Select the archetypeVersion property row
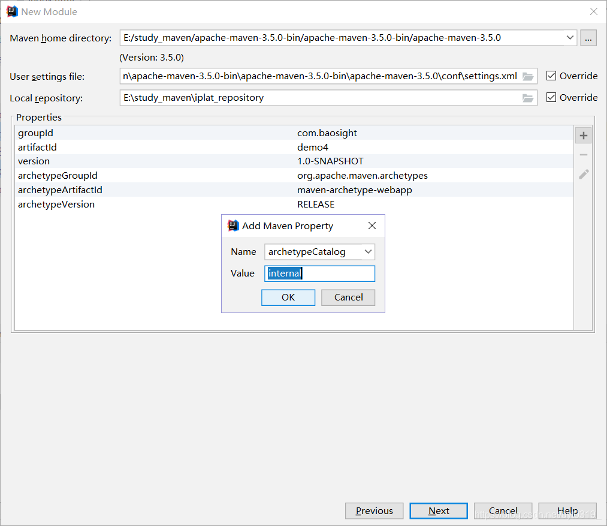This screenshot has height=526, width=607. click(294, 205)
